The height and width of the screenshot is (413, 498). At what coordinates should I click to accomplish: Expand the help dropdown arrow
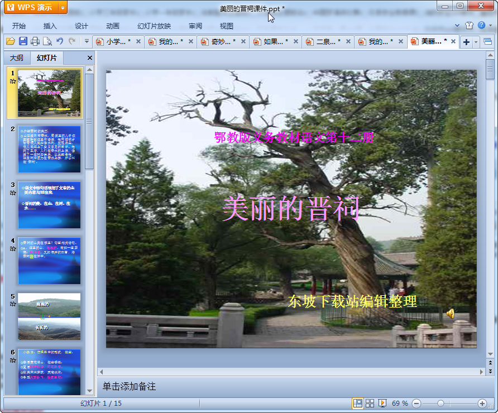click(490, 26)
